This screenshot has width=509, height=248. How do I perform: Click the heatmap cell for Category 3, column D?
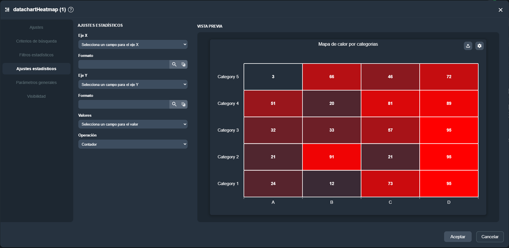click(x=449, y=130)
